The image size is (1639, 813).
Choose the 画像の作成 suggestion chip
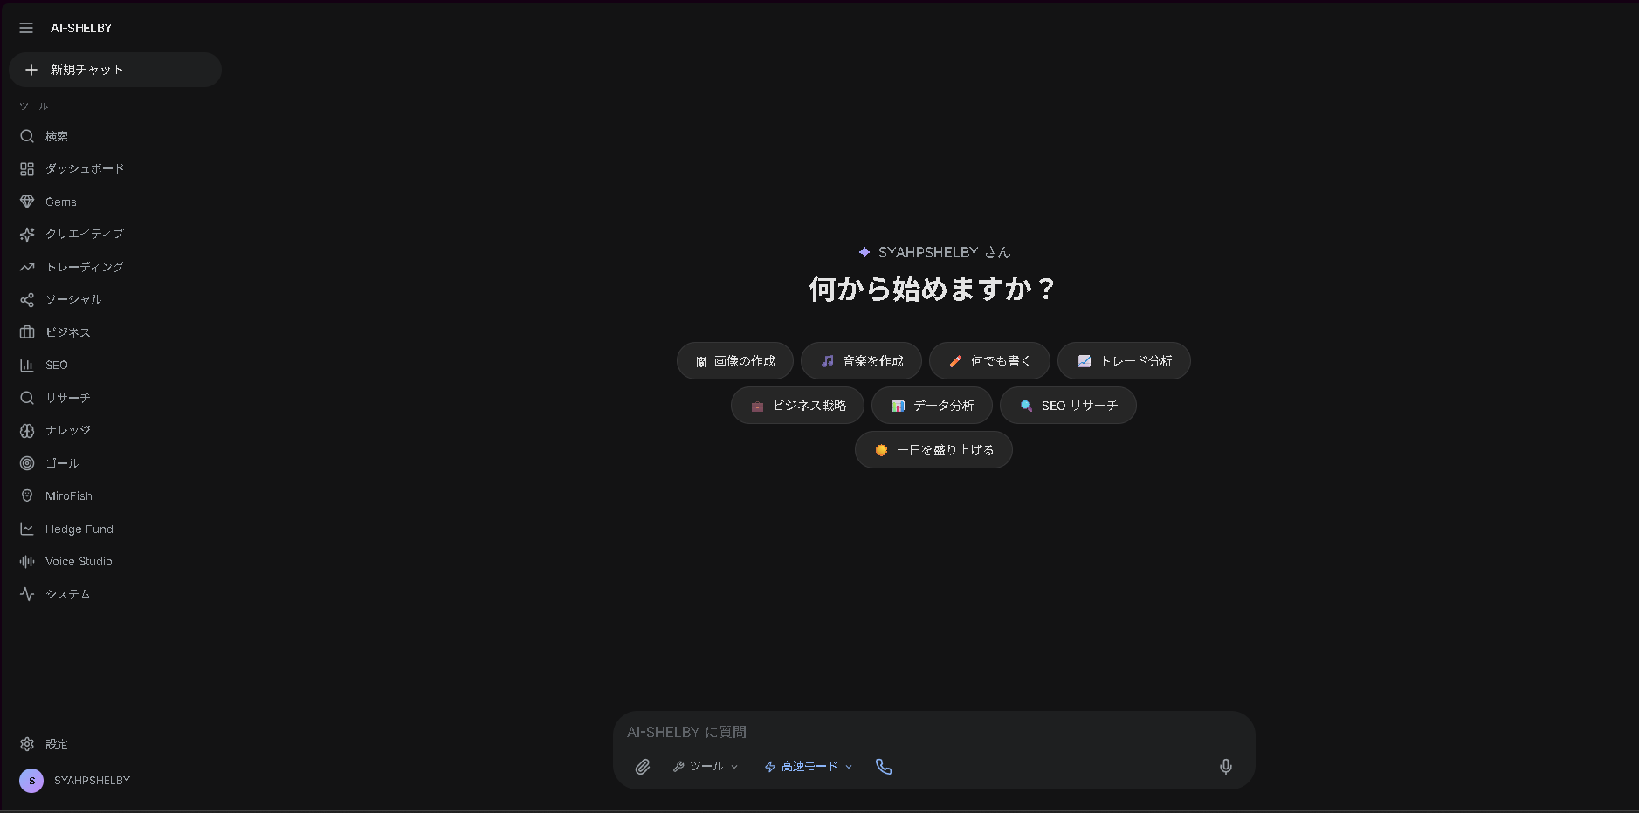pyautogui.click(x=735, y=361)
